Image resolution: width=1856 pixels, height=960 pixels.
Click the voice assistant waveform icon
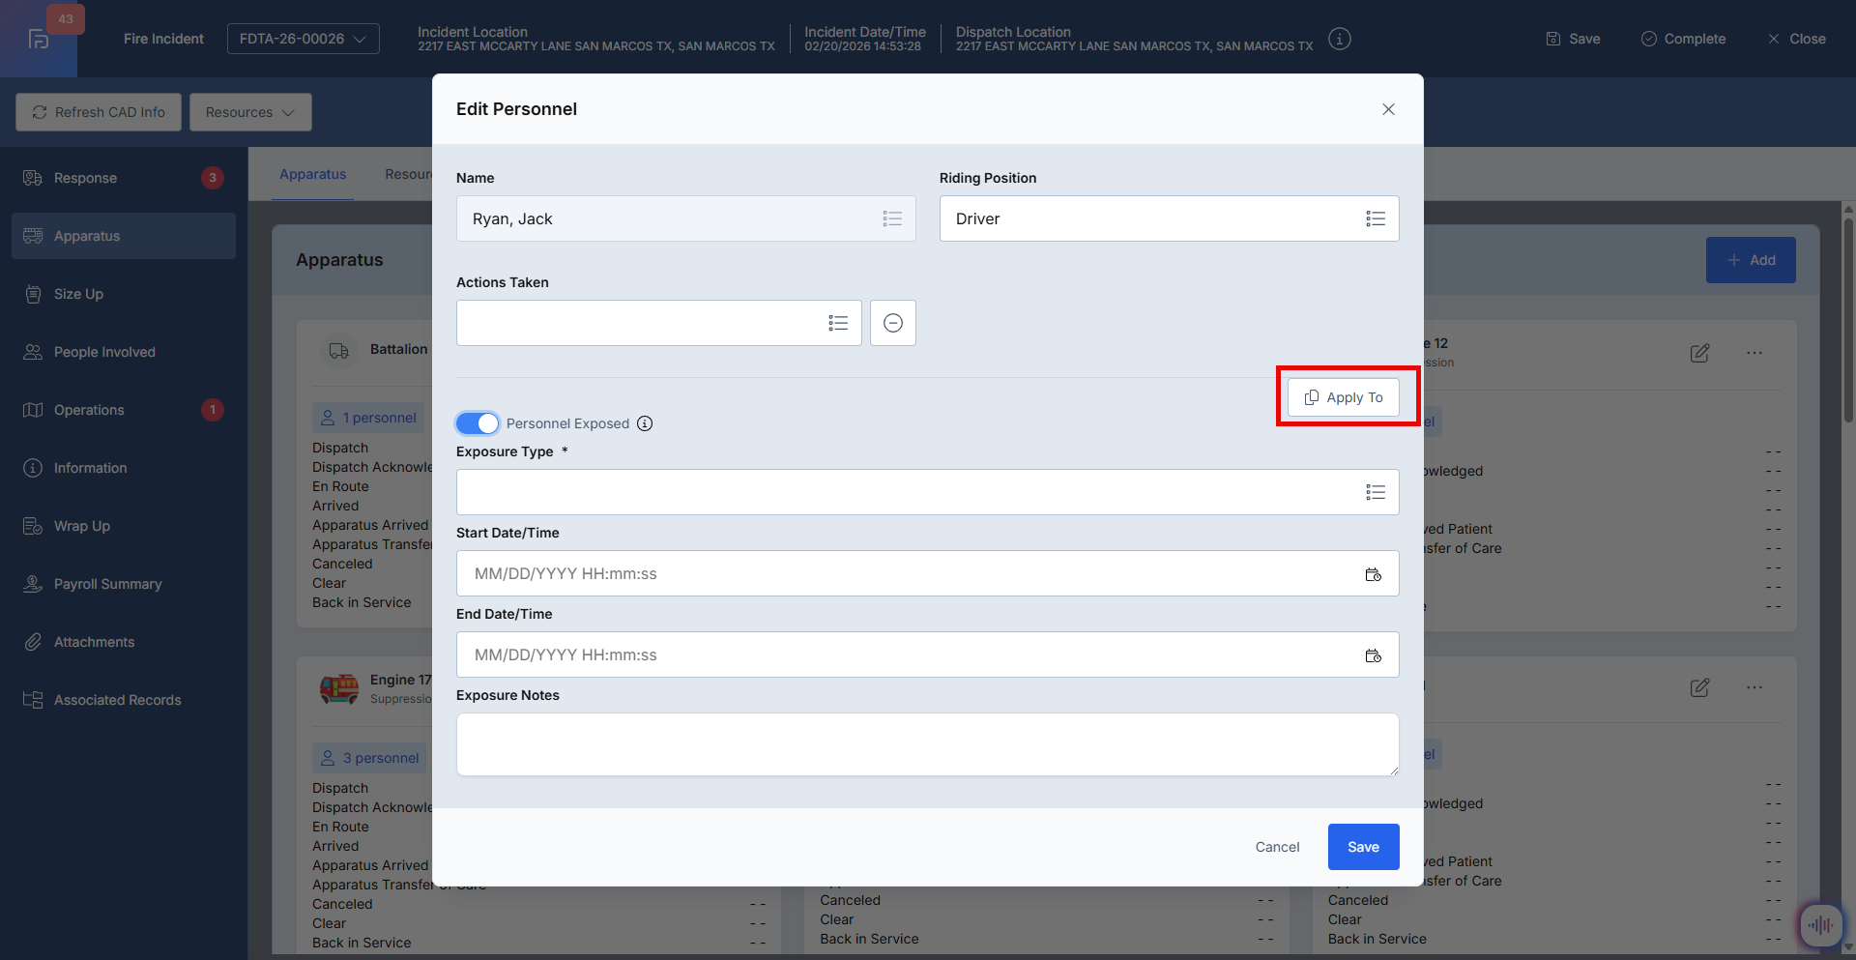1819,925
